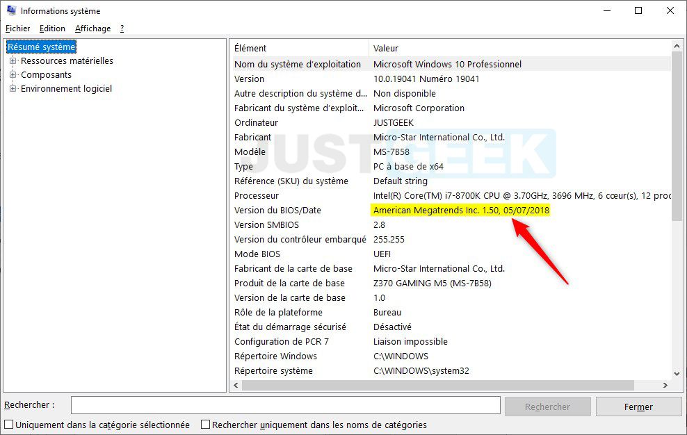Viewport: 687px width, 435px height.
Task: Click the horizontal scrollbar thumb
Action: tap(437, 386)
